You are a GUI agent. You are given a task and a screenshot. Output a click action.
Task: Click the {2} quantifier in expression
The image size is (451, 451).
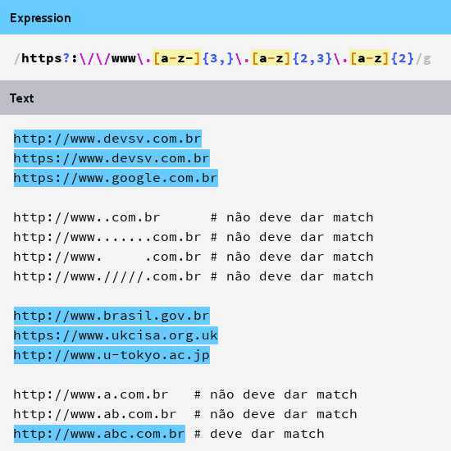click(402, 58)
